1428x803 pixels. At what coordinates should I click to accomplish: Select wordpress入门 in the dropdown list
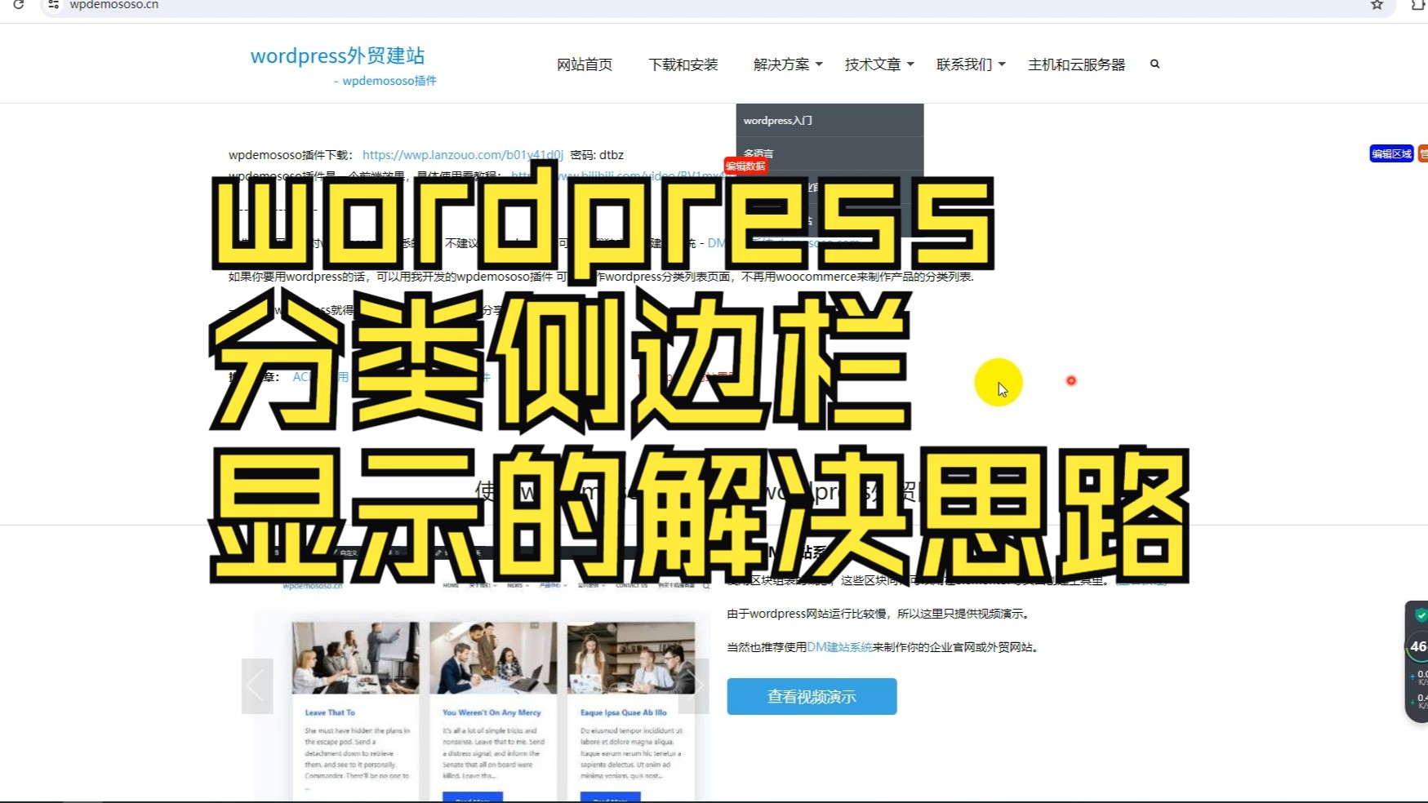pos(830,120)
